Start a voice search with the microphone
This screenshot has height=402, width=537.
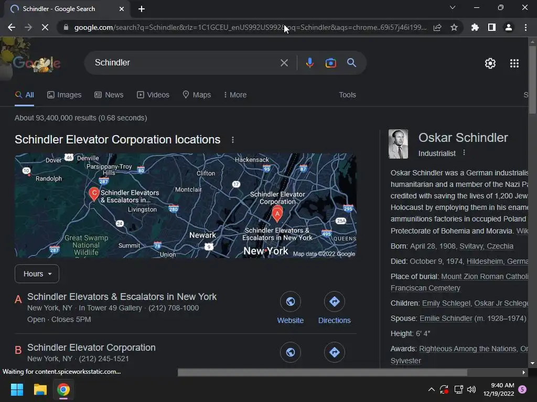coord(309,63)
